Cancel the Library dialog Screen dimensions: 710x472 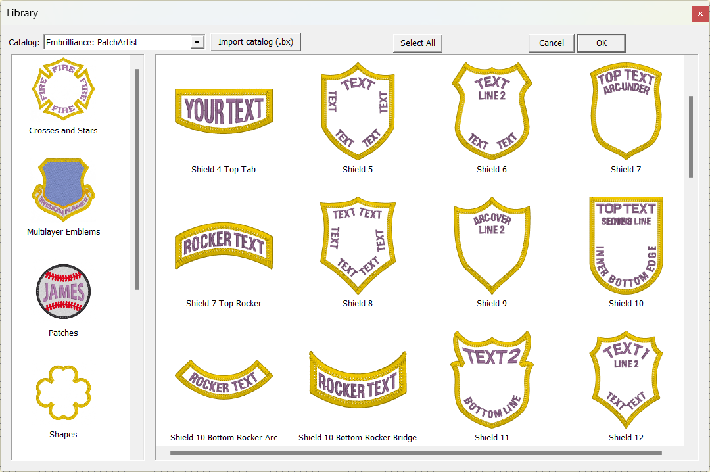click(551, 43)
